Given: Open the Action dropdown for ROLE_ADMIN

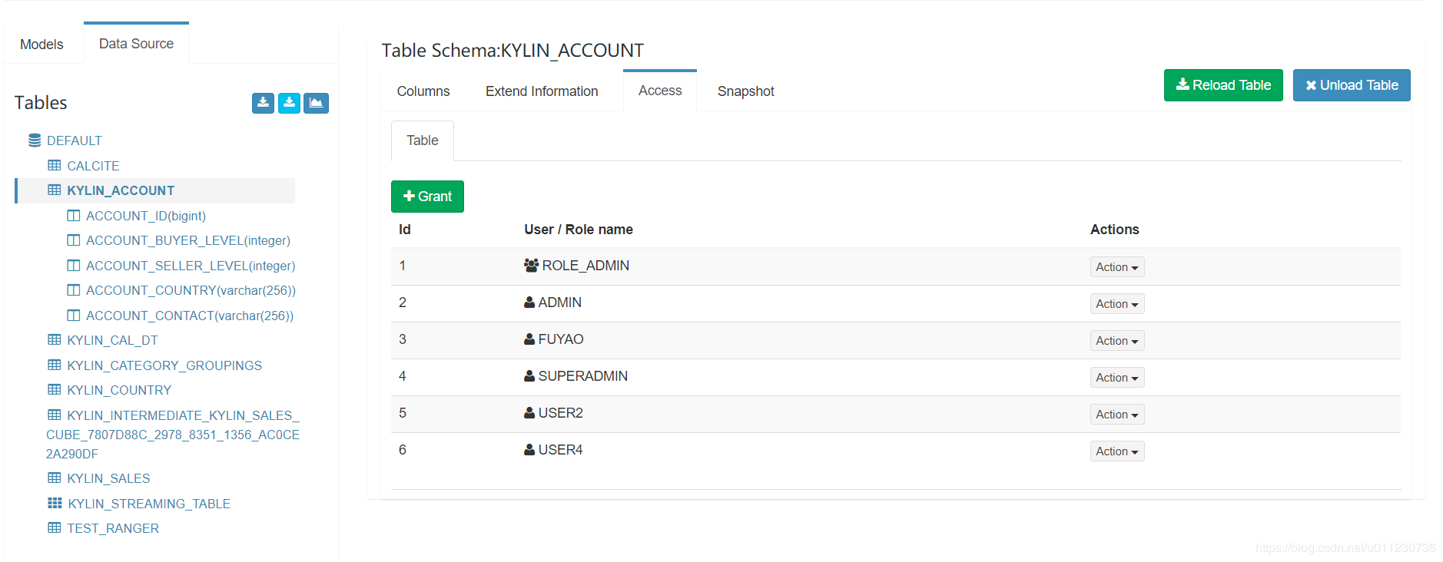Looking at the screenshot, I should pyautogui.click(x=1117, y=267).
